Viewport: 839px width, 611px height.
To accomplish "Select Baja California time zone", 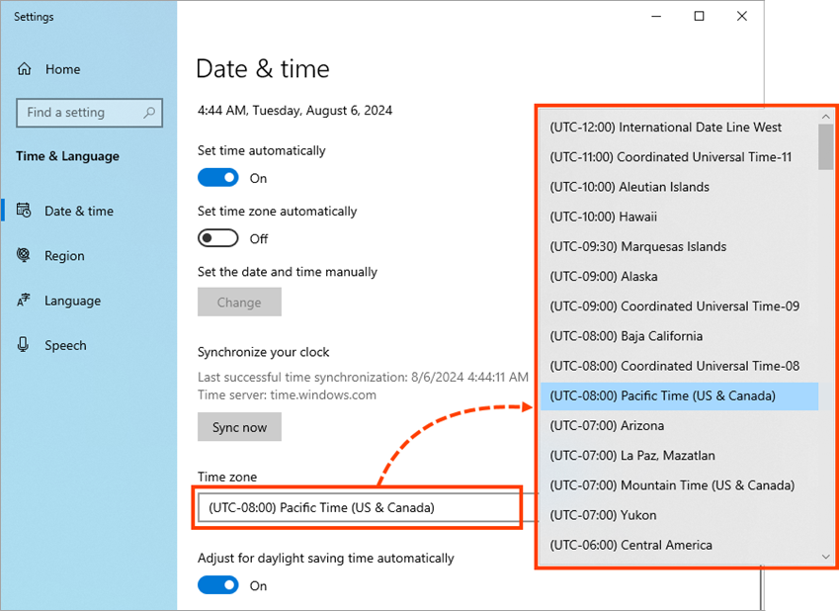I will click(679, 336).
